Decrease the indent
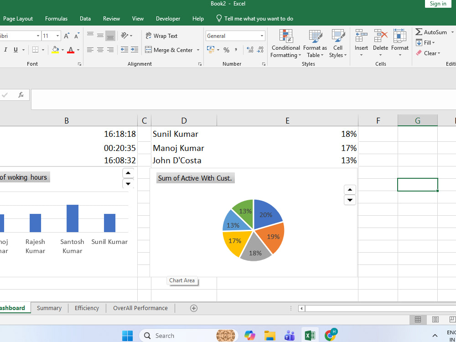456x342 pixels. click(x=124, y=50)
